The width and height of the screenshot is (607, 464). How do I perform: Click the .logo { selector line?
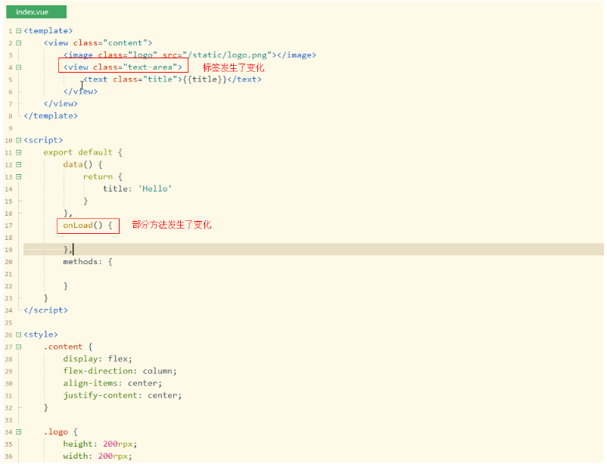tap(61, 432)
